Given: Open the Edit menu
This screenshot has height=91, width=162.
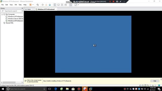Looking at the screenshot, I should click(7, 5).
